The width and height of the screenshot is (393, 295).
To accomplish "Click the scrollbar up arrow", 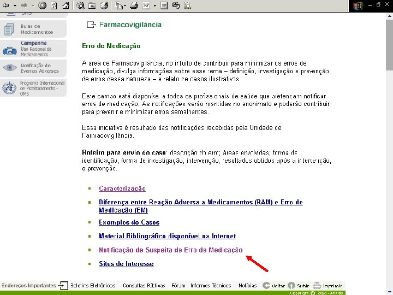I will click(390, 16).
